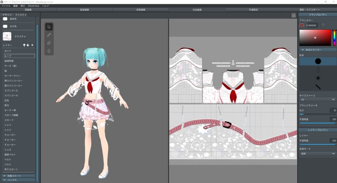Move layer down with down arrow
This screenshot has width=337, height=183.
coord(28,45)
